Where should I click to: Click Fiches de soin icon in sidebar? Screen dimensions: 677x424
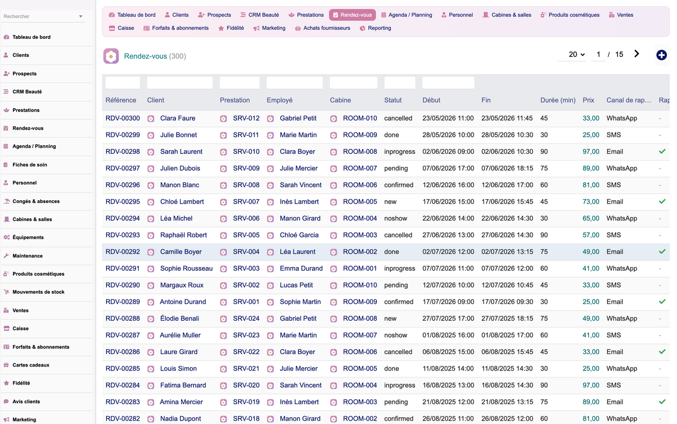coord(6,165)
